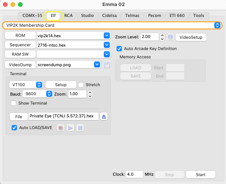
Task: Open the Studio tab
Action: (x=87, y=15)
